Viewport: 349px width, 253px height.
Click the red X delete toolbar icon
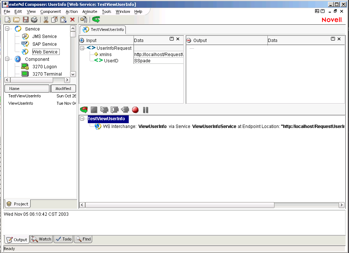pos(72,20)
